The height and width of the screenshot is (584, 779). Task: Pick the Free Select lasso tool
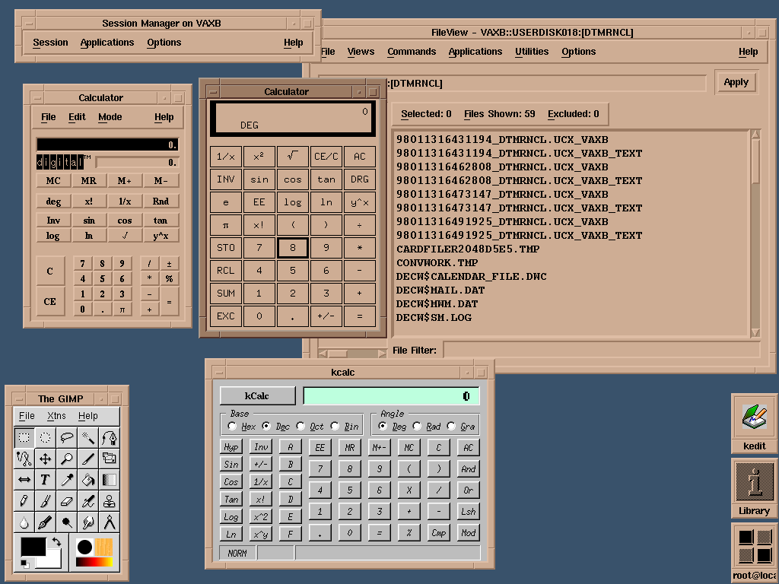point(67,437)
